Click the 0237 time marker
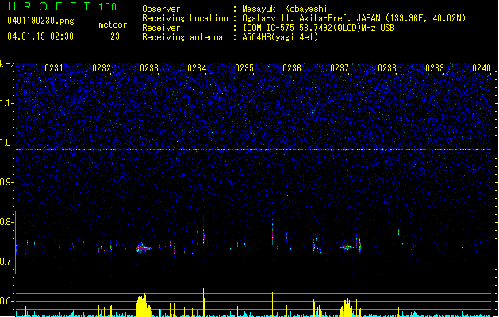 [x=340, y=68]
